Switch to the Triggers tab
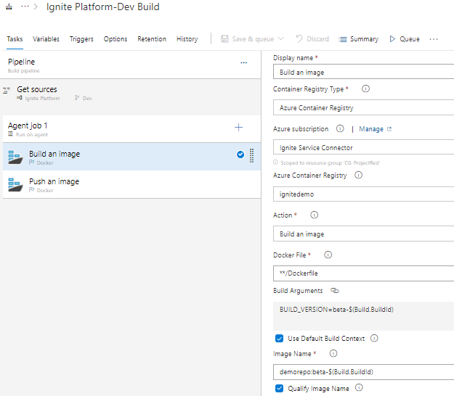This screenshot has height=396, width=454. click(x=81, y=39)
